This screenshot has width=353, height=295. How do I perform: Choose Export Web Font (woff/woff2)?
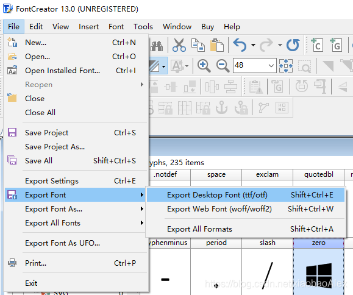246,209
